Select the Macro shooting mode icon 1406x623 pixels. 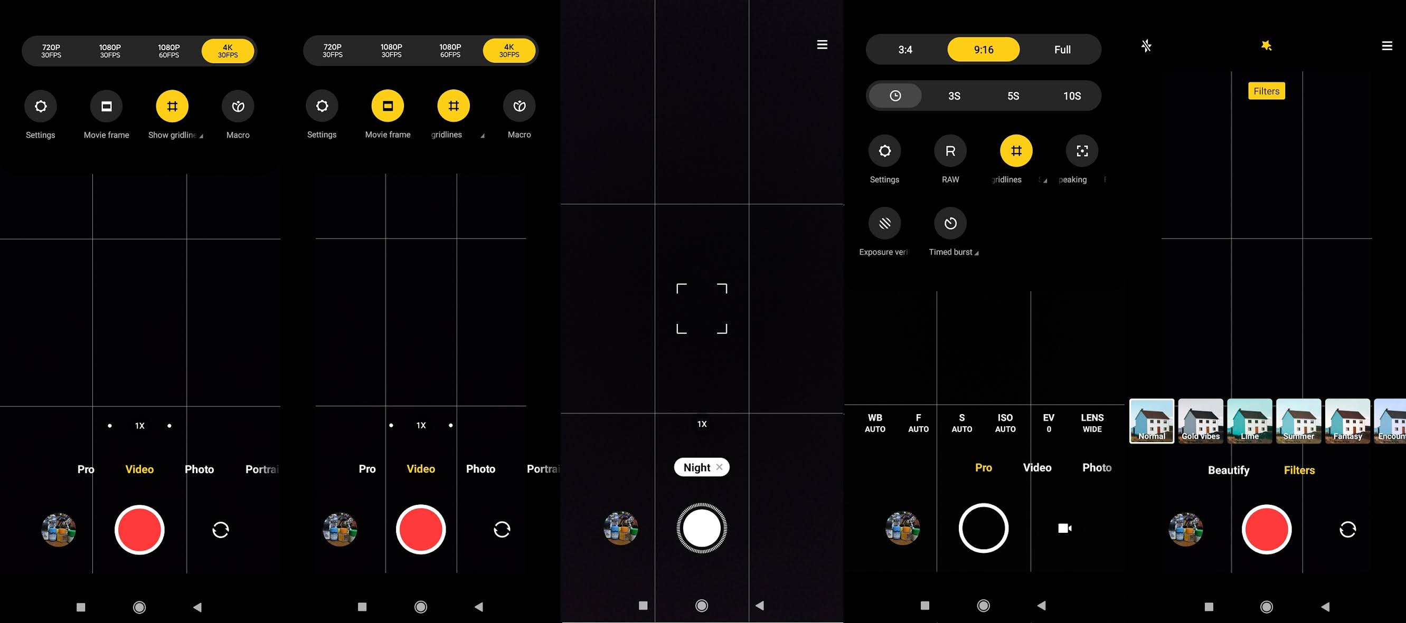point(237,106)
